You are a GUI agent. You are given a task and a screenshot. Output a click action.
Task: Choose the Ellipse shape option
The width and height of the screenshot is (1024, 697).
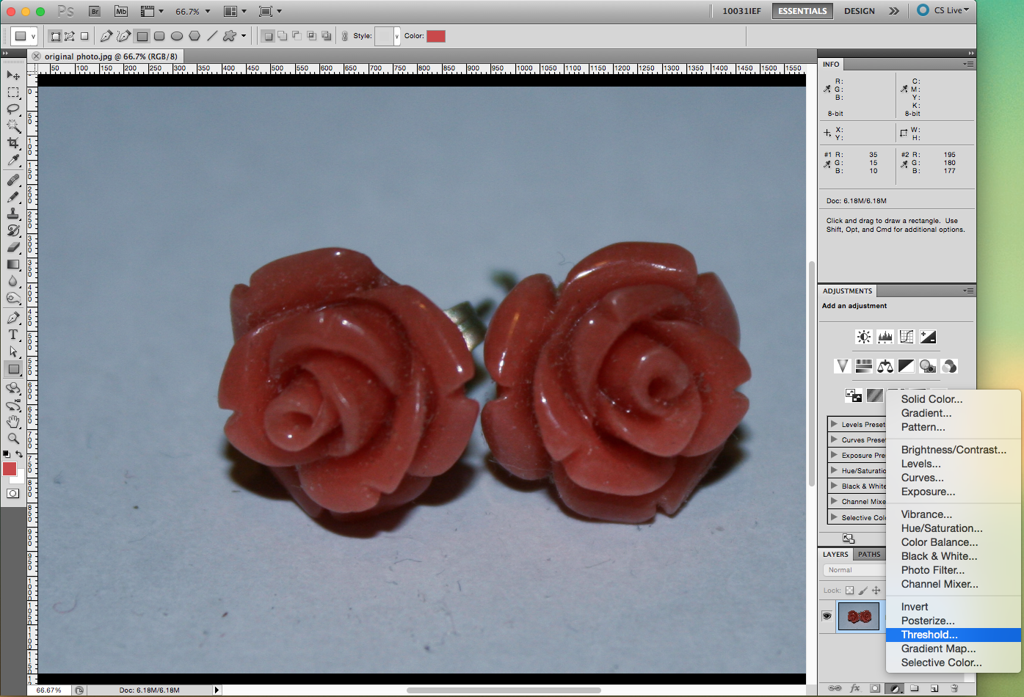coord(177,36)
